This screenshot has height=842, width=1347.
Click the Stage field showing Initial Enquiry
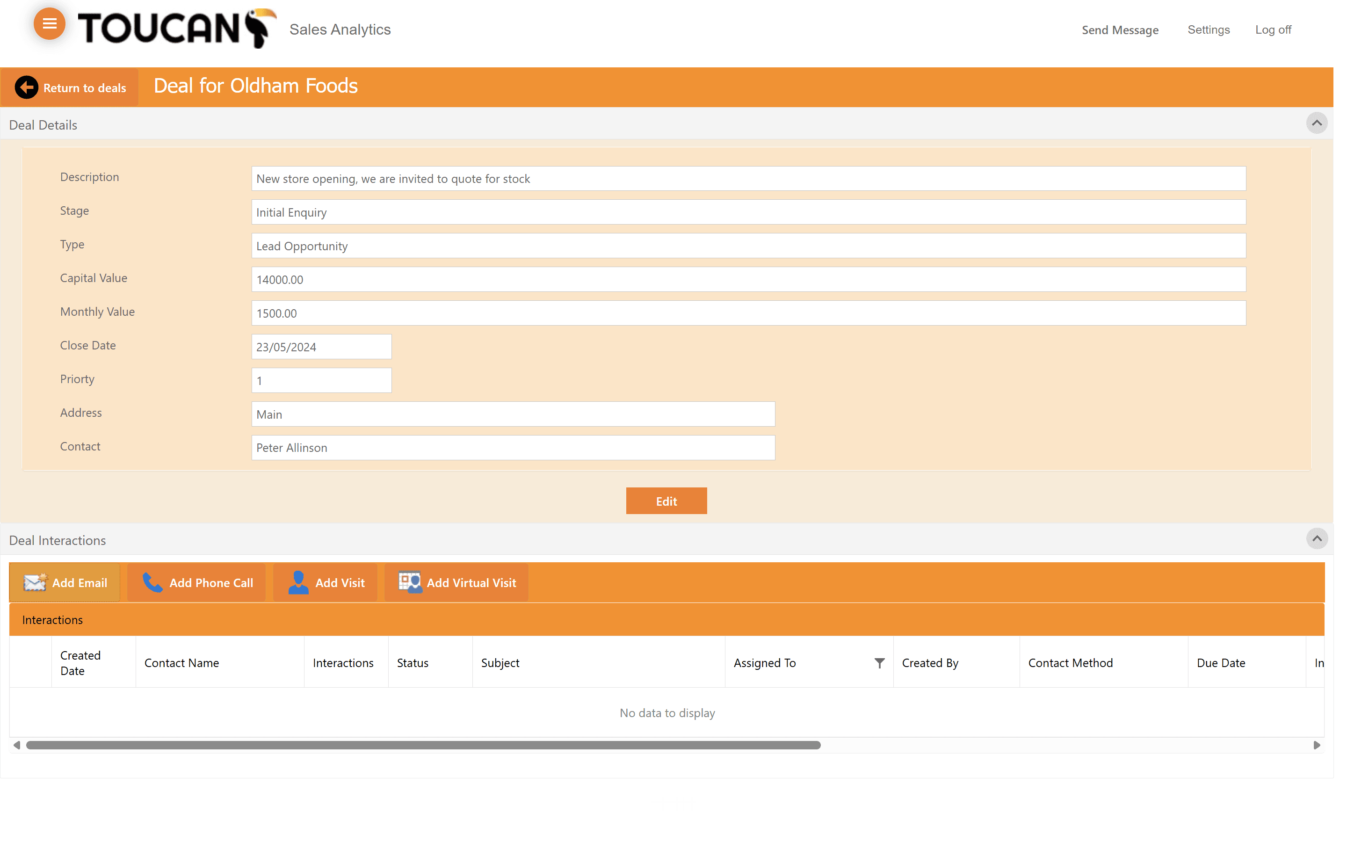pyautogui.click(x=749, y=212)
